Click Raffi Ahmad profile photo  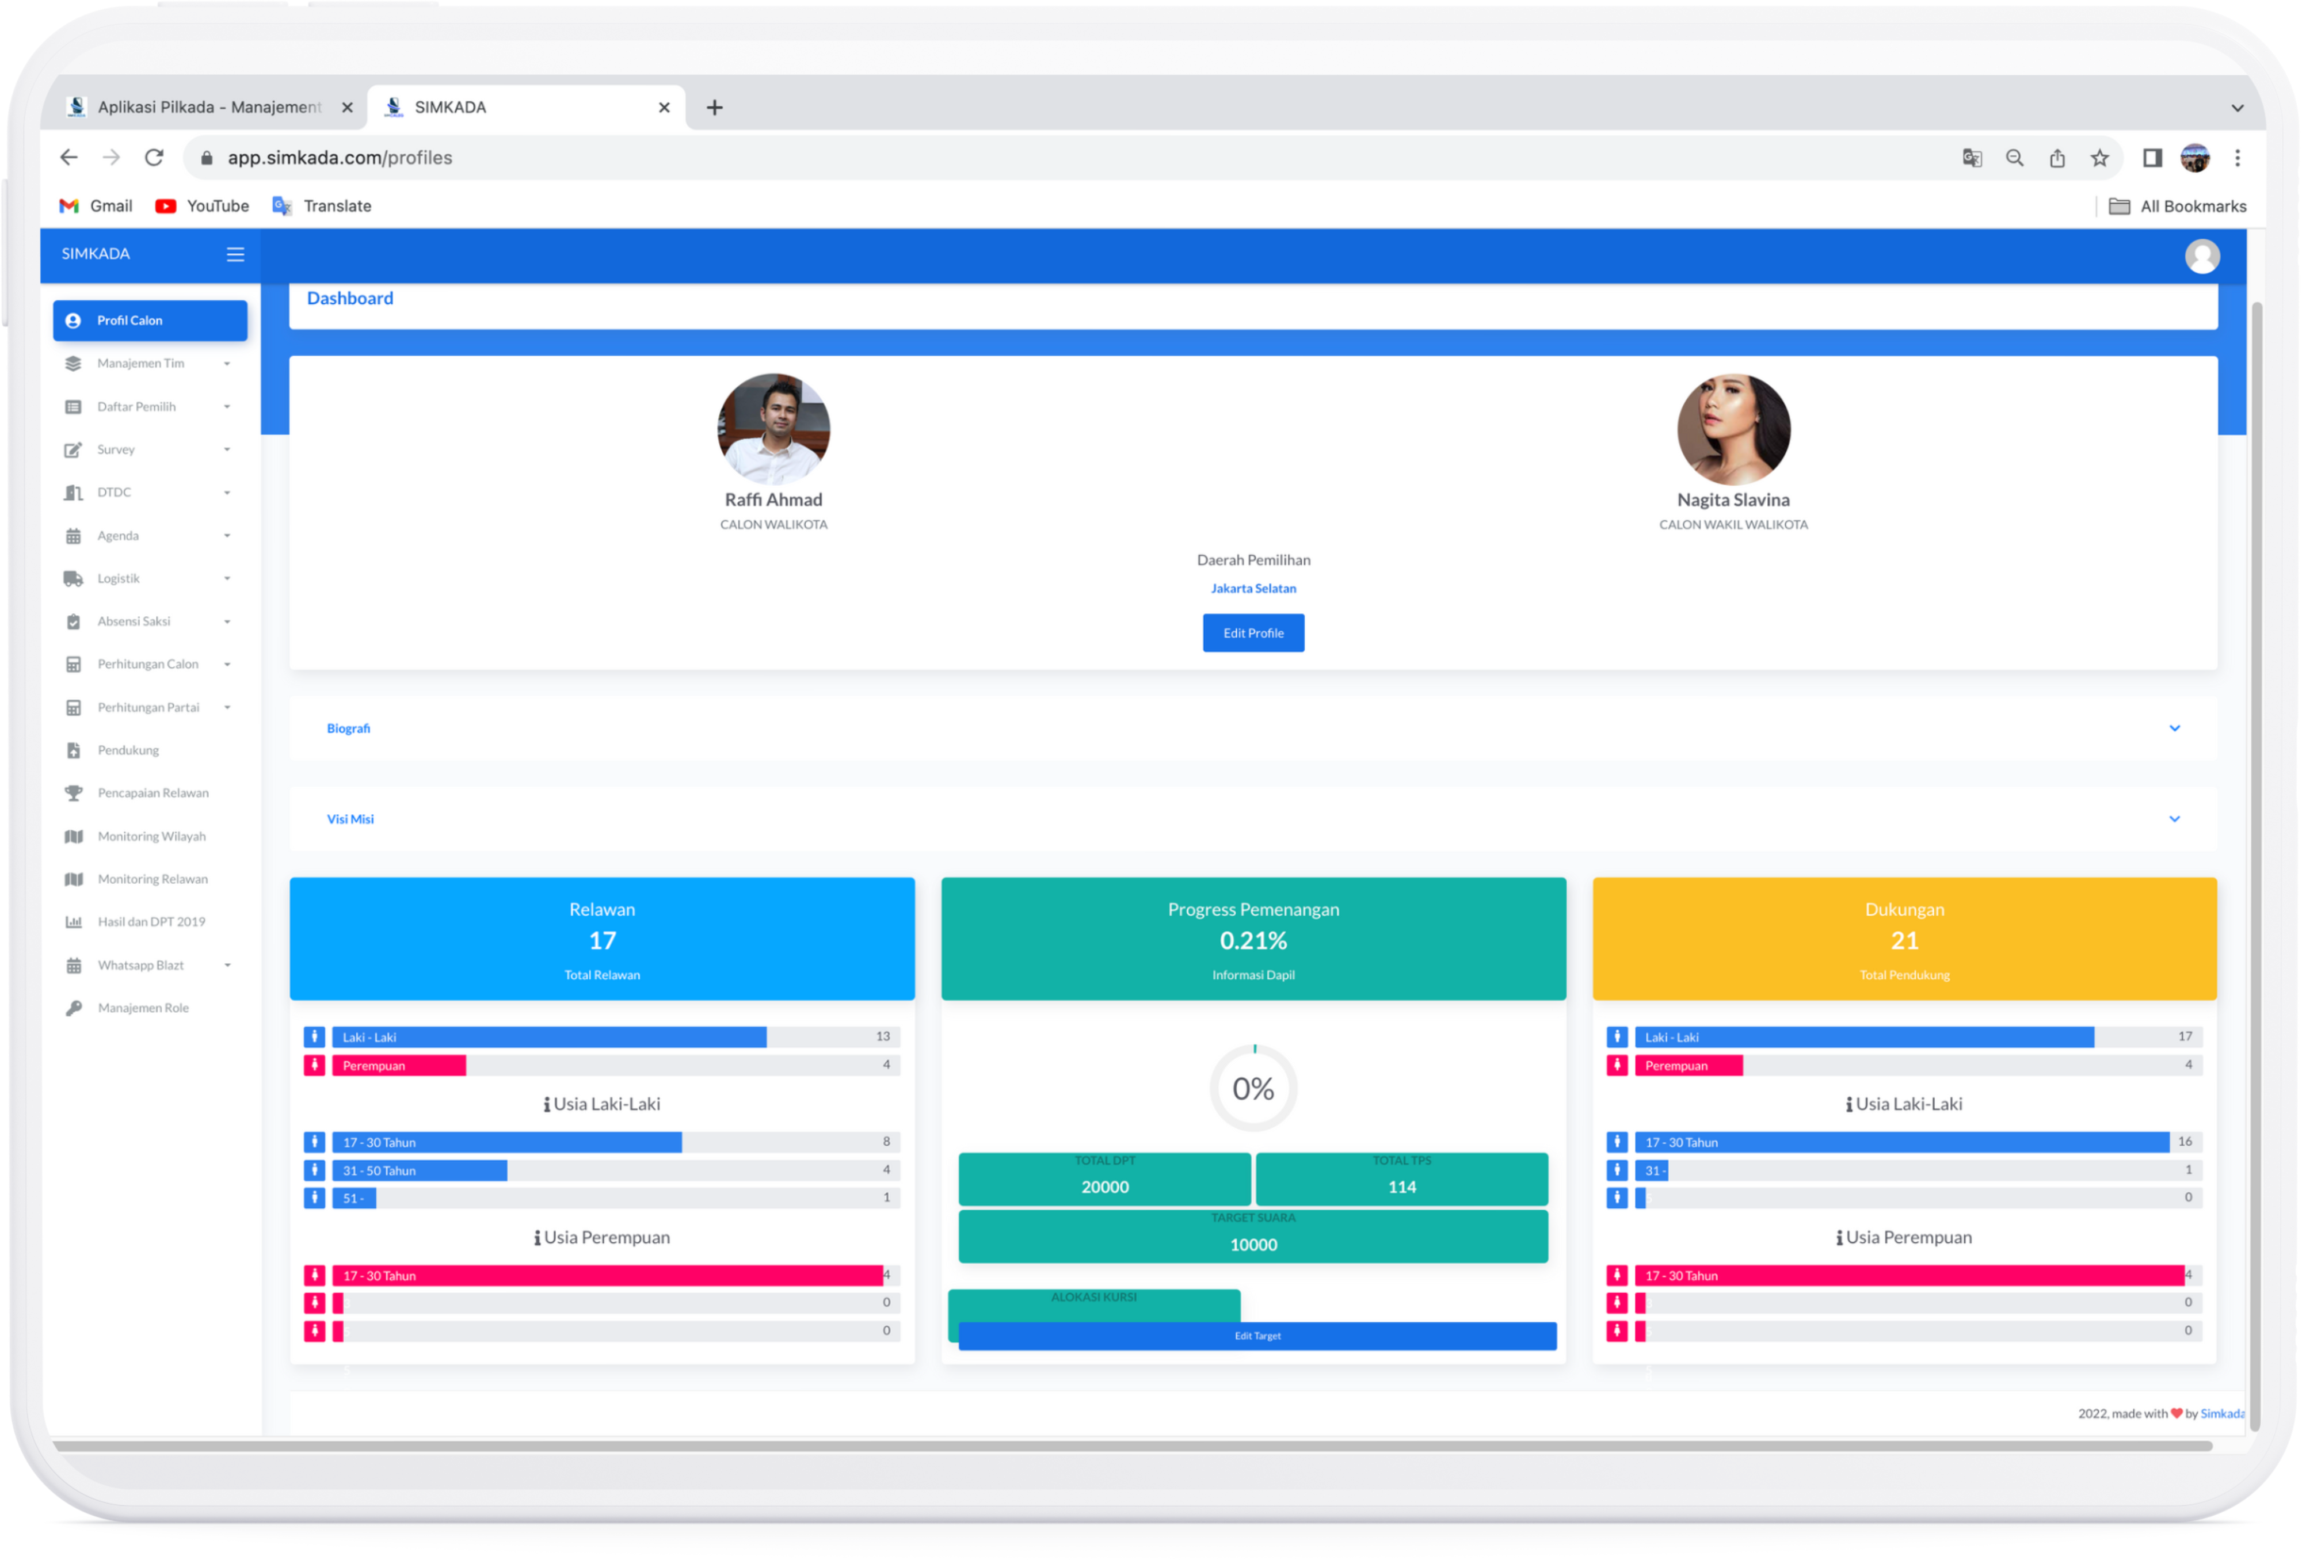[x=773, y=429]
